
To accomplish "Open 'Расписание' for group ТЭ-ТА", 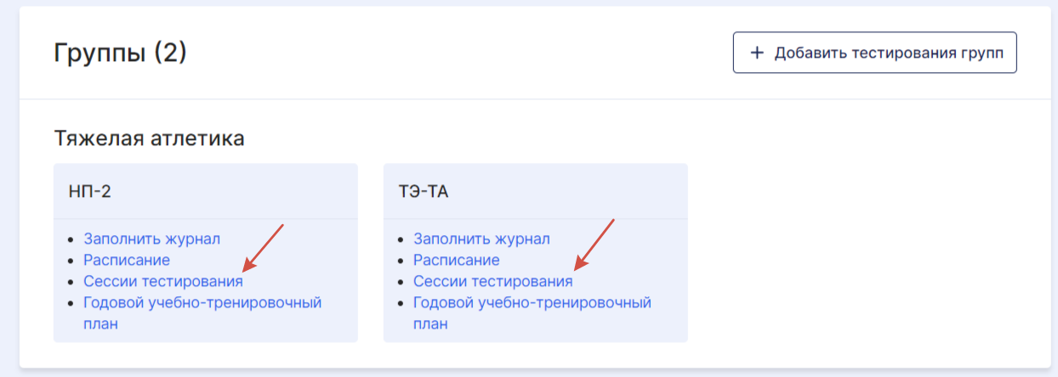I will click(457, 260).
